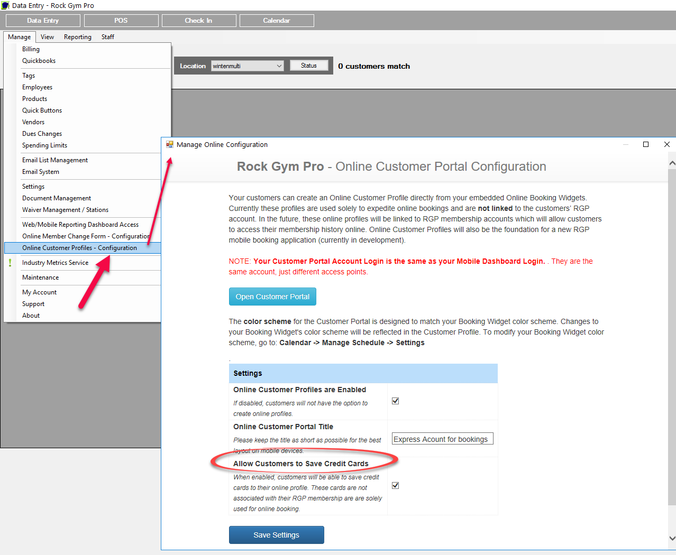676x555 pixels.
Task: Open About menu item
Action: (83, 316)
